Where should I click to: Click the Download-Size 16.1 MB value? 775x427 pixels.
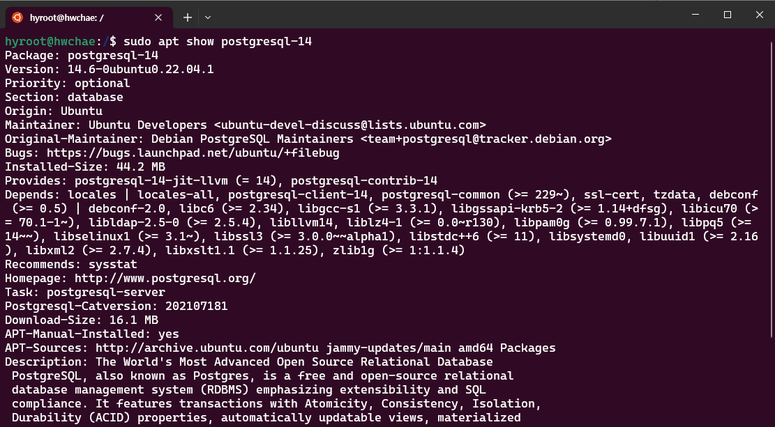[135, 320]
